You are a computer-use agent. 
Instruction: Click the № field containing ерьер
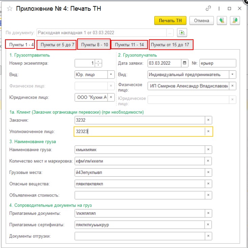[x=218, y=63]
